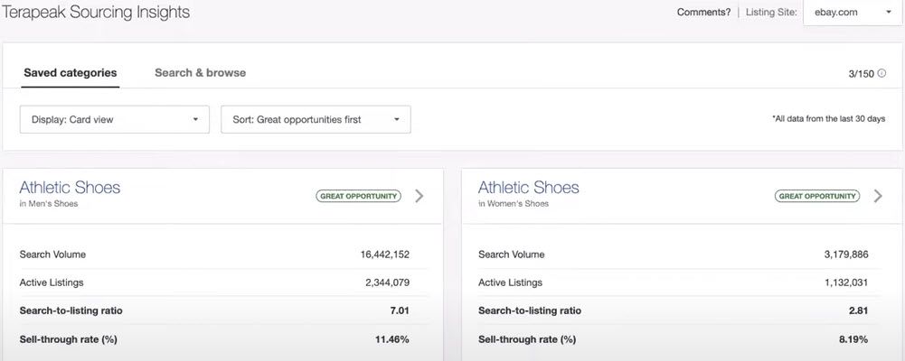The image size is (905, 361).
Task: Click Great Opportunity badge on Women's Shoes card
Action: 817,197
